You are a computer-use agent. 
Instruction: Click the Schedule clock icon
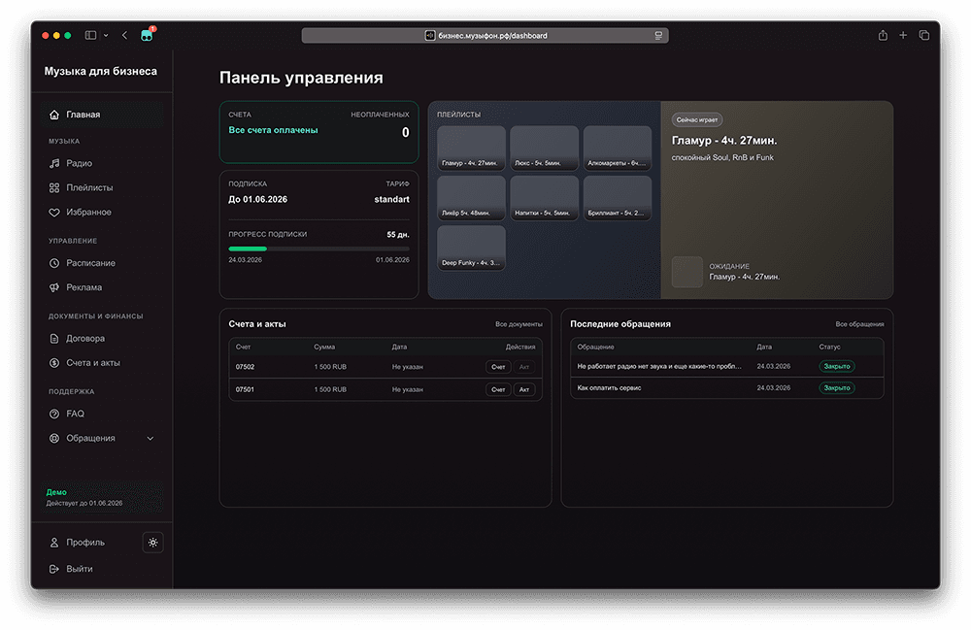point(55,263)
